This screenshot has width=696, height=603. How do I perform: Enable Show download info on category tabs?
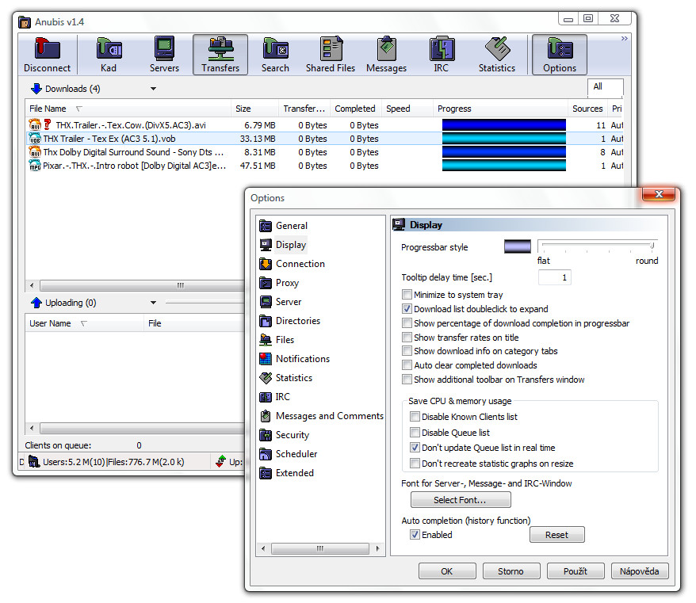click(407, 351)
